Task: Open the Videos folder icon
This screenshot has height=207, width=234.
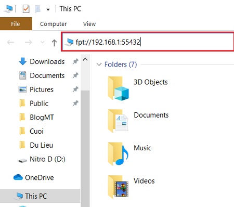Action: 118,187
